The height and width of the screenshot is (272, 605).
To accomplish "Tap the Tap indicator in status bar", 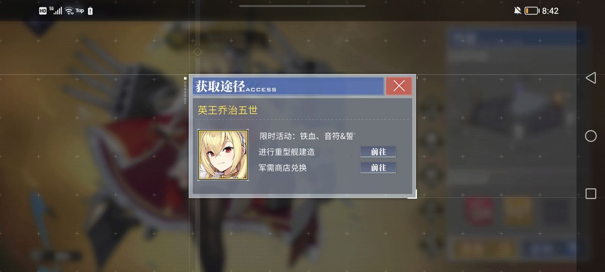I will coord(80,11).
